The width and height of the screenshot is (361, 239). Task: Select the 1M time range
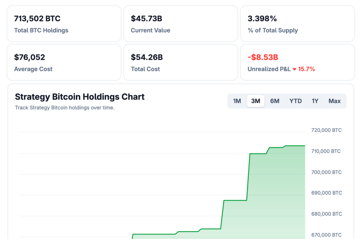[237, 101]
